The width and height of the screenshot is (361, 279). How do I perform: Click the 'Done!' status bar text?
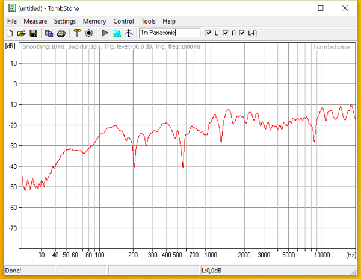[x=13, y=271]
